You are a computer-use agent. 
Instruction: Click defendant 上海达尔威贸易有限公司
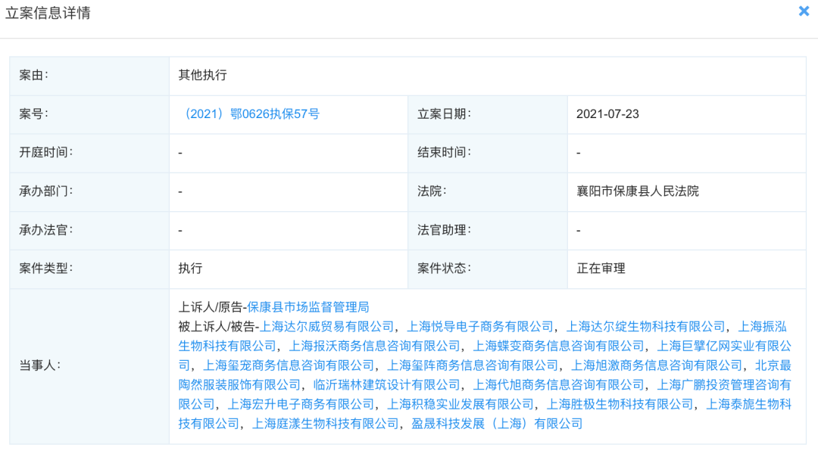(327, 327)
